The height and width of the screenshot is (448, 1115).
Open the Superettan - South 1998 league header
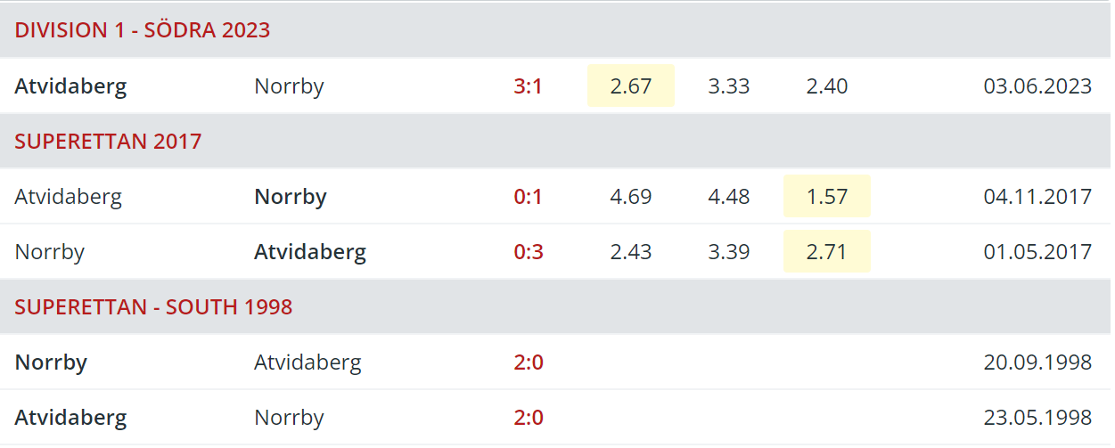(x=555, y=306)
